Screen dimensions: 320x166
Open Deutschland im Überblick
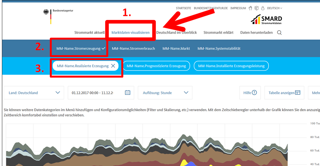(x=177, y=33)
